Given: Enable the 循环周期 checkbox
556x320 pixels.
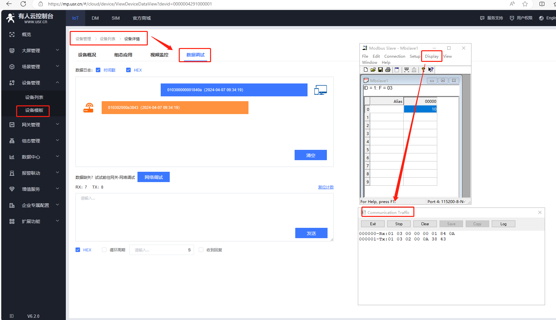Looking at the screenshot, I should point(104,250).
